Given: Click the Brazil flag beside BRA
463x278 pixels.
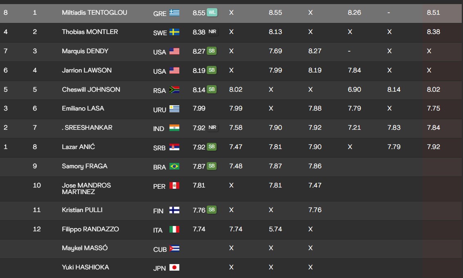Looking at the screenshot, I should (x=174, y=166).
